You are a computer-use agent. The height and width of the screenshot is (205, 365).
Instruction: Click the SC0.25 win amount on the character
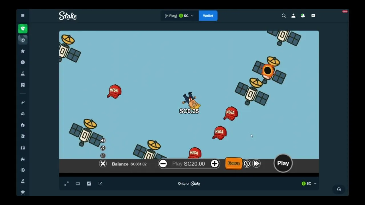click(189, 111)
